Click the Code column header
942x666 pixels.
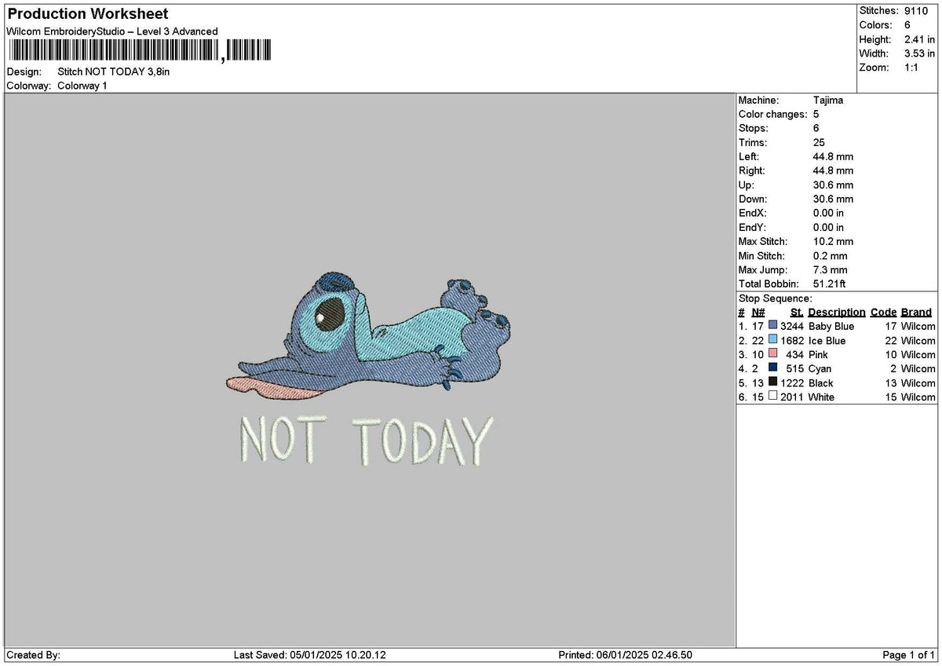883,312
